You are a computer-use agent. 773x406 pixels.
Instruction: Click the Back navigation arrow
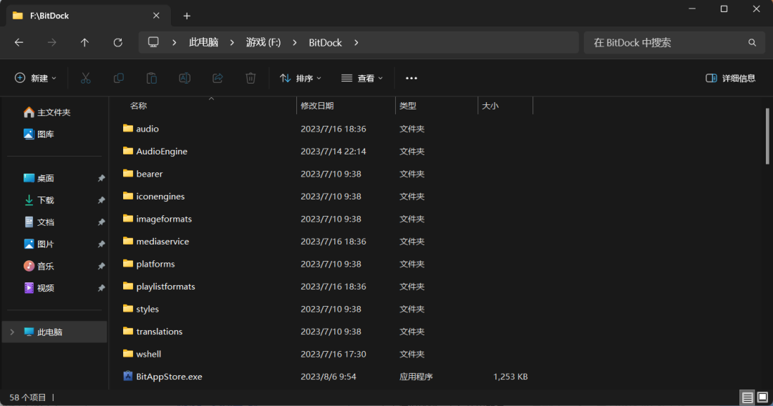pyautogui.click(x=19, y=43)
